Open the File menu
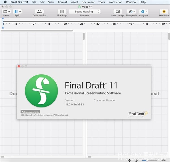Viewport: 170px width, 162px height. pos(34,2)
